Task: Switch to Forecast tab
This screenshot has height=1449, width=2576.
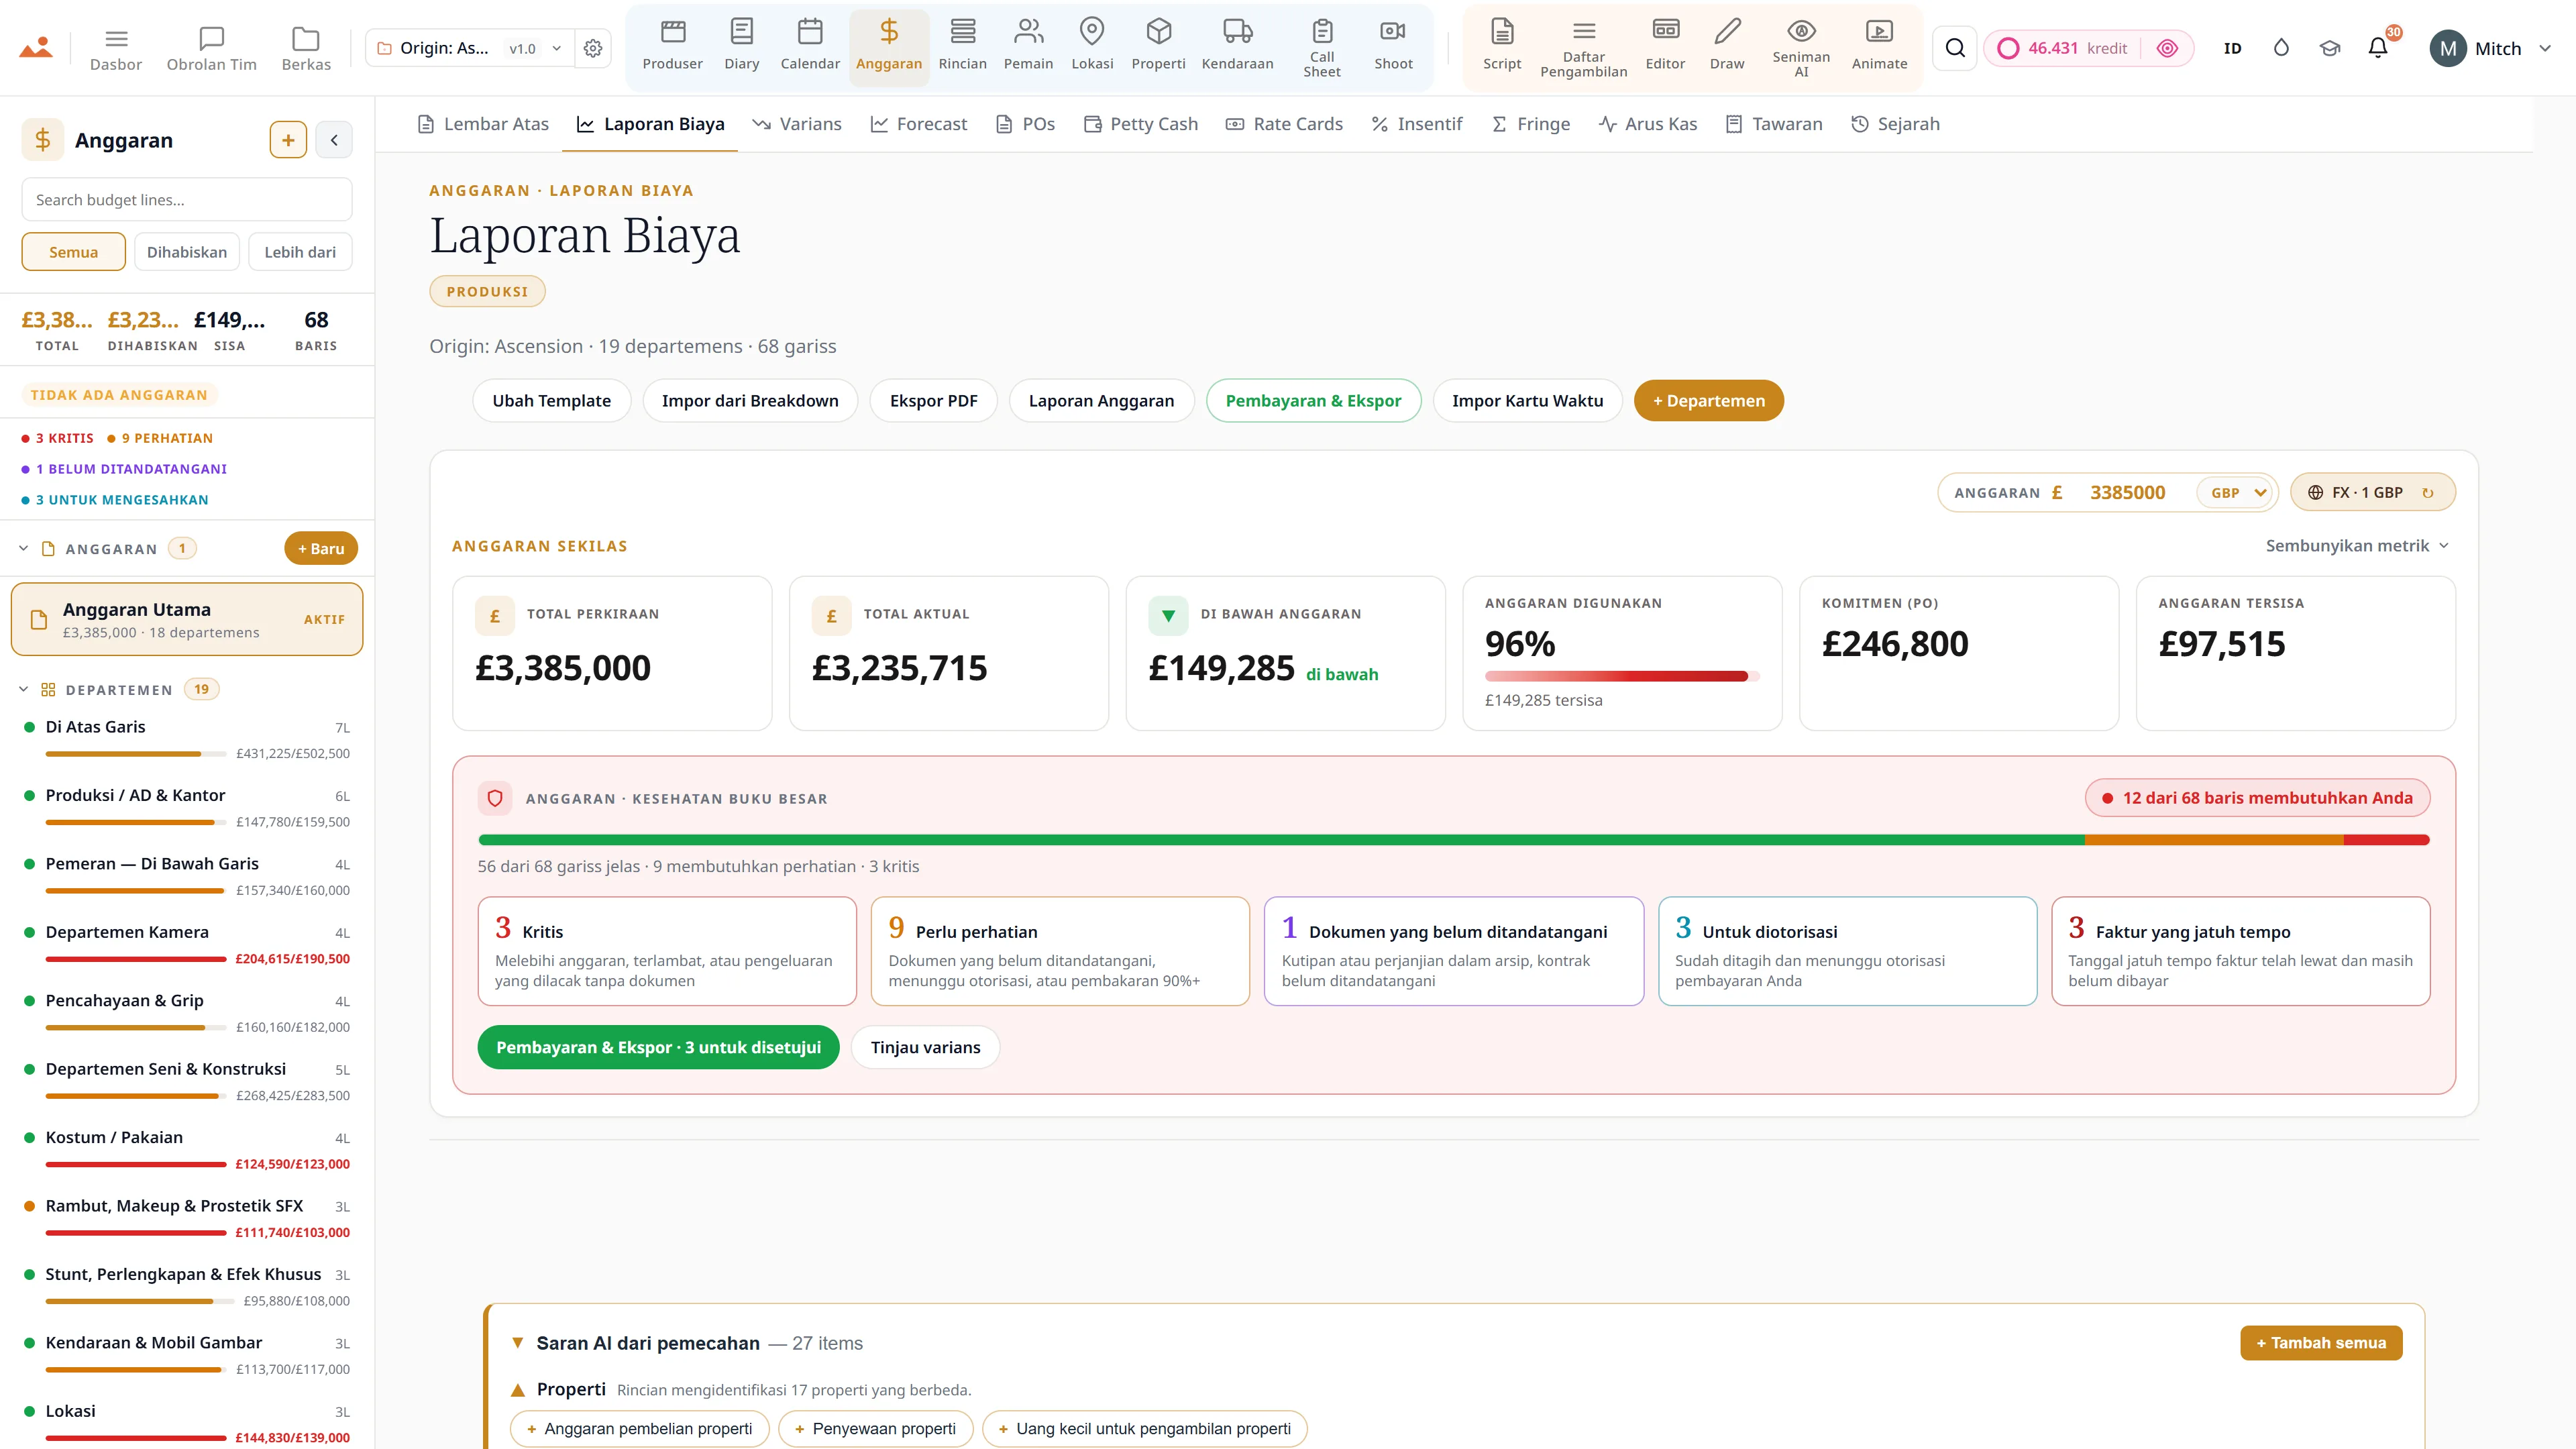Action: [918, 124]
